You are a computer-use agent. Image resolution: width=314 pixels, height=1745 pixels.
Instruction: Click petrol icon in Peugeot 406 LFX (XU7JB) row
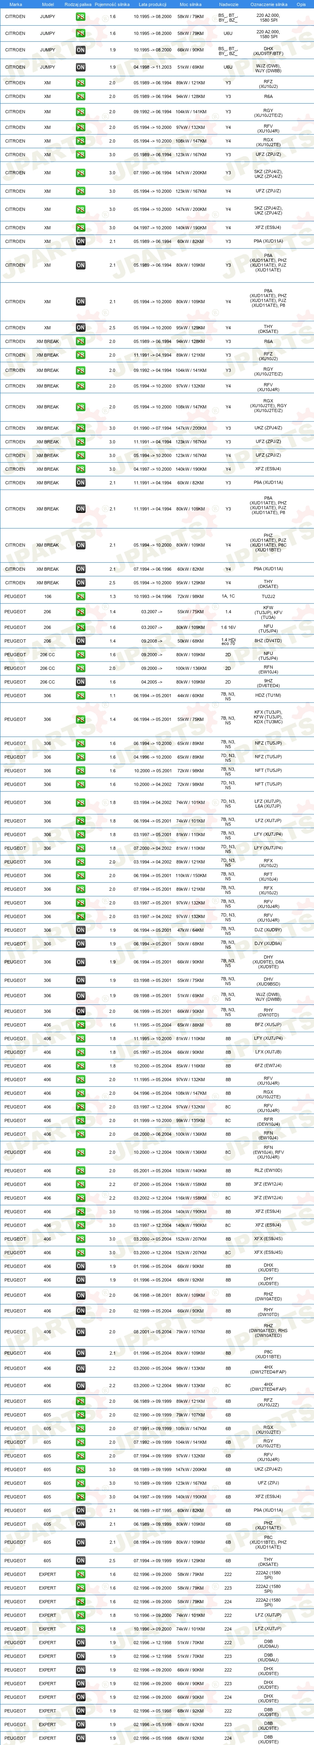tap(81, 1052)
